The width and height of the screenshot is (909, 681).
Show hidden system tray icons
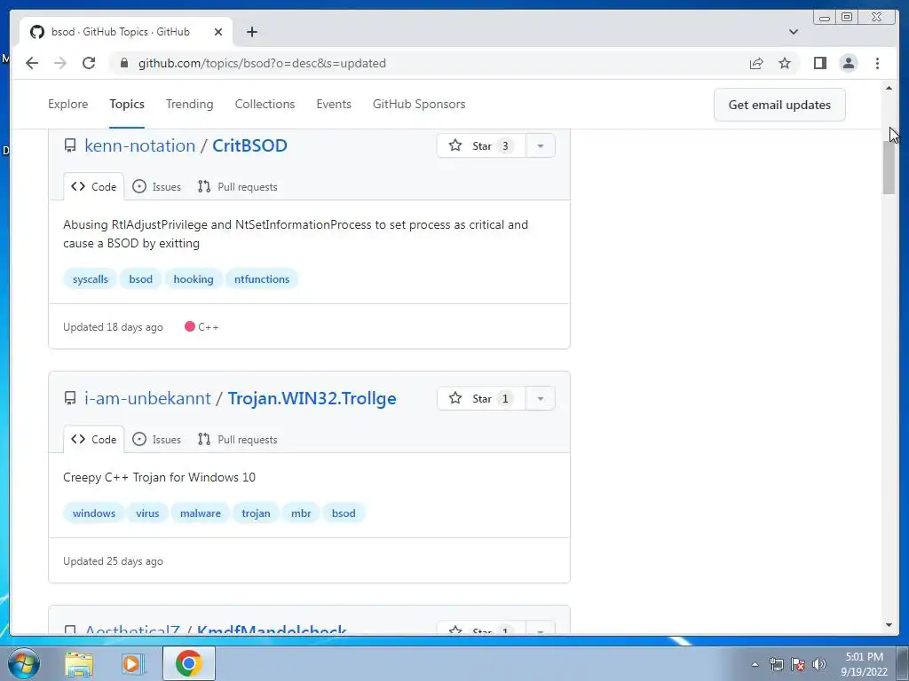pos(755,664)
